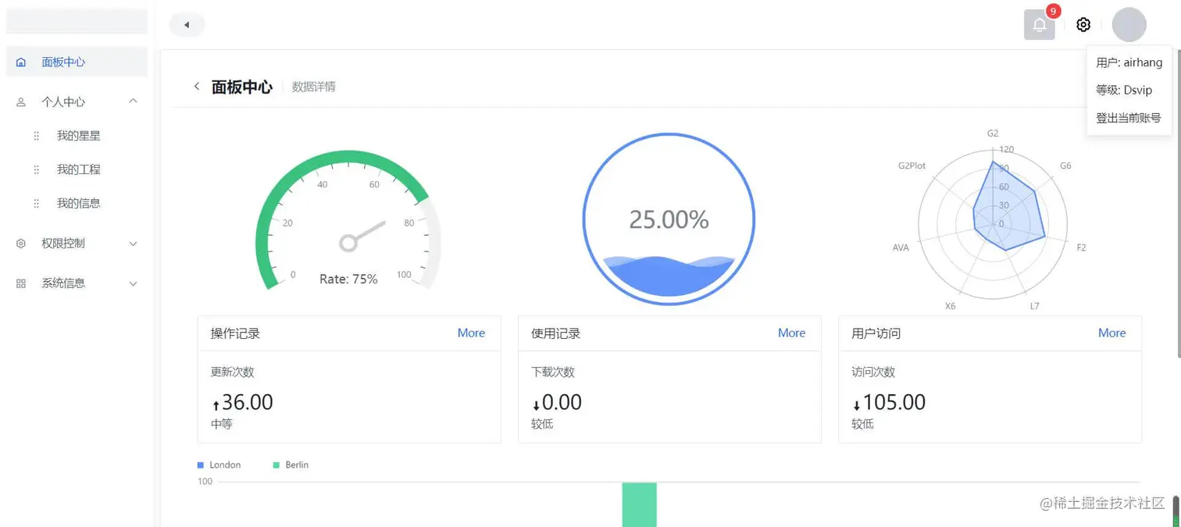Screen dimensions: 1181x527
Task: Click 用户: airhang in the dropdown
Action: tap(1129, 62)
